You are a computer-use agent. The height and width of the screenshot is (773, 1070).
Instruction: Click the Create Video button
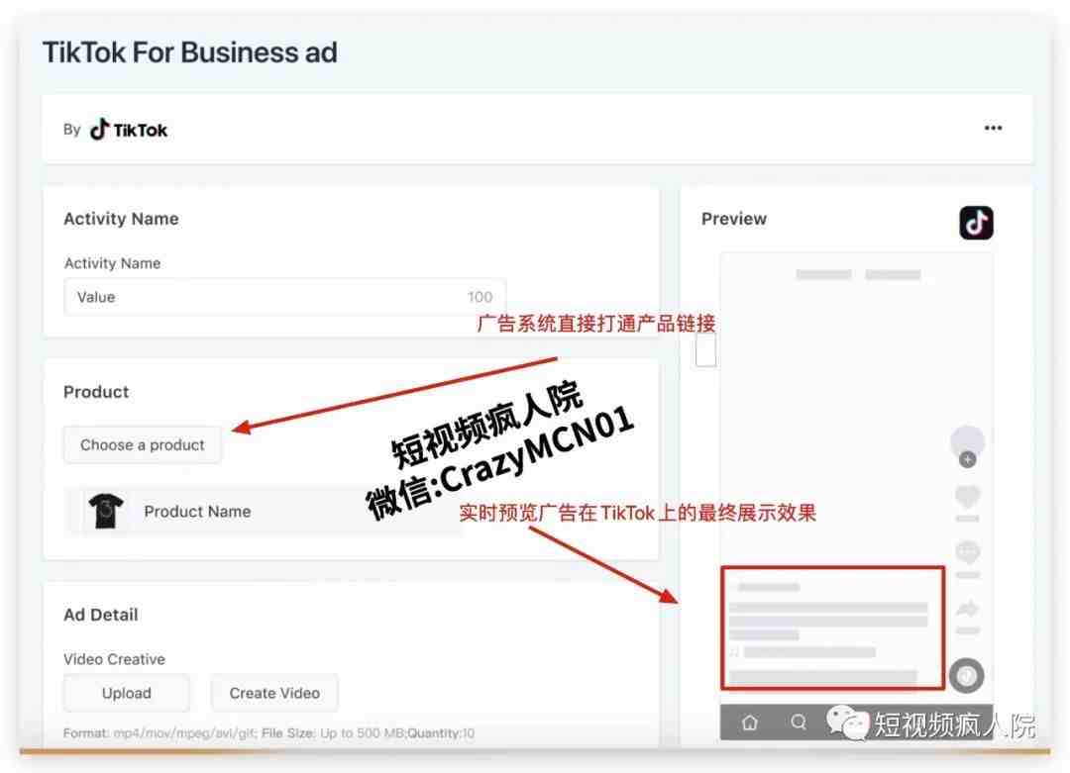[x=274, y=693]
